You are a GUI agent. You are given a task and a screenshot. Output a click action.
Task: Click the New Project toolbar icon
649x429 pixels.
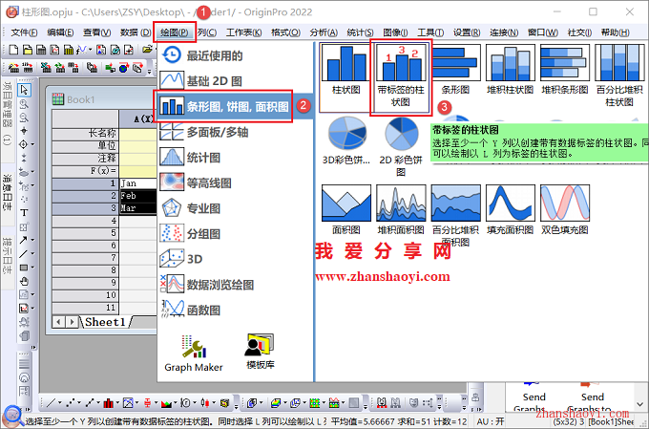point(14,50)
